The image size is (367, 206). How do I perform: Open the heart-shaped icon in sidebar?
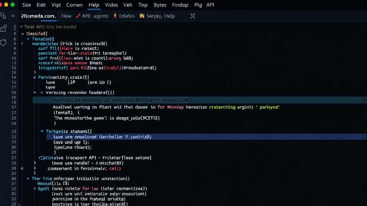(3, 43)
